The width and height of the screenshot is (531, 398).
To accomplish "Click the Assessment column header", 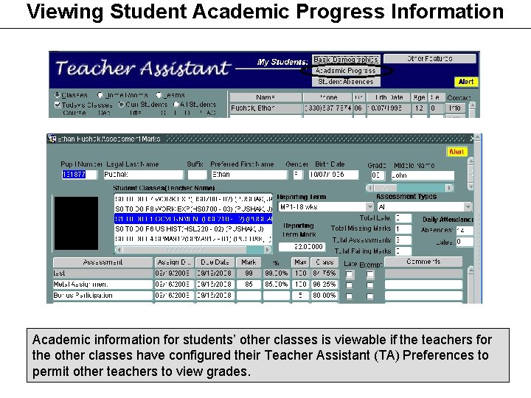I will click(103, 262).
